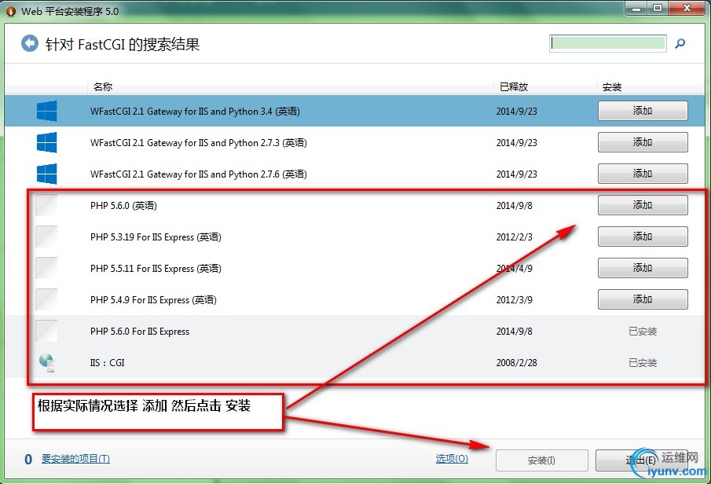Click the 安装 column header
Viewport: 711px width, 484px height.
(612, 86)
